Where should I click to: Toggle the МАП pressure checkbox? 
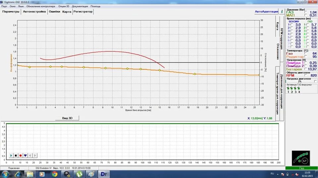tap(306, 15)
